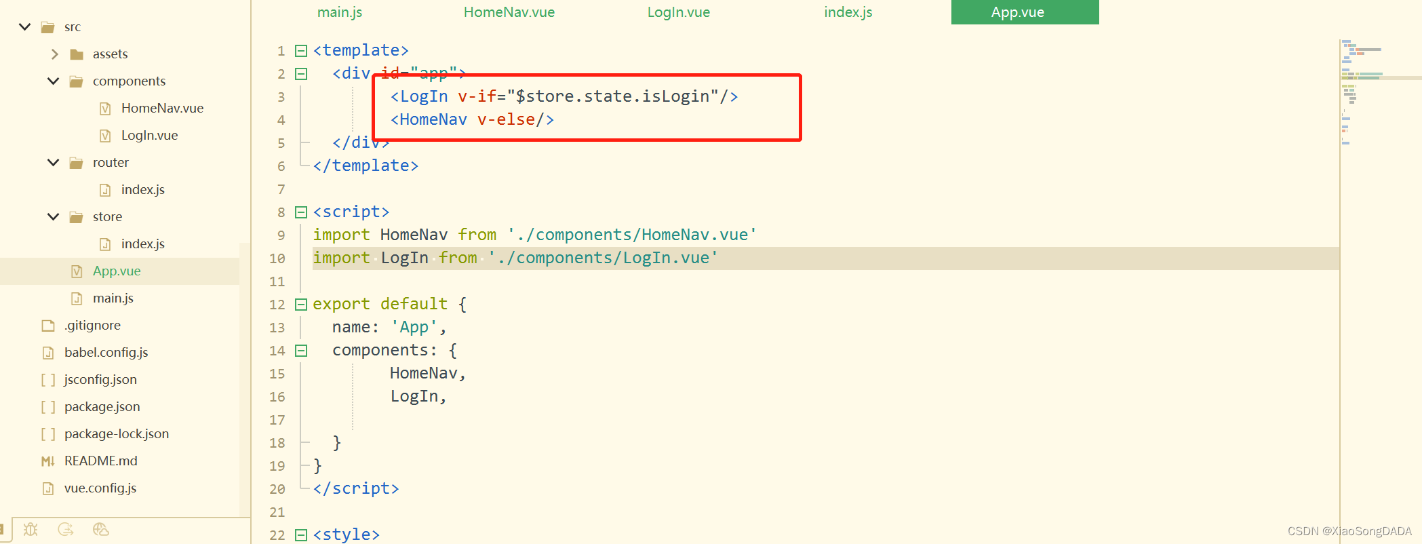Fold the script block at line 8

click(301, 212)
